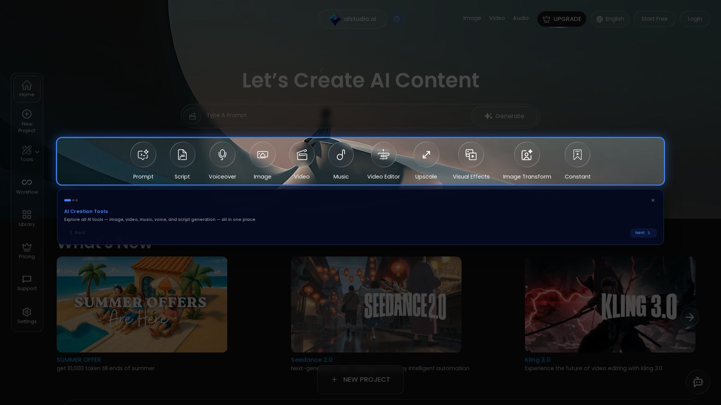The width and height of the screenshot is (721, 405).
Task: Click the clapperboard icon in prompt box
Action: 192,116
